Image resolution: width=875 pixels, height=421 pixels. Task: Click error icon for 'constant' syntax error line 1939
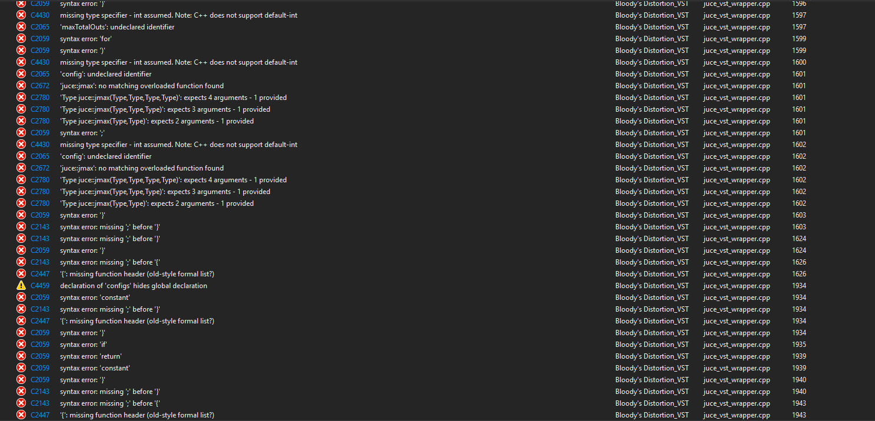[21, 367]
